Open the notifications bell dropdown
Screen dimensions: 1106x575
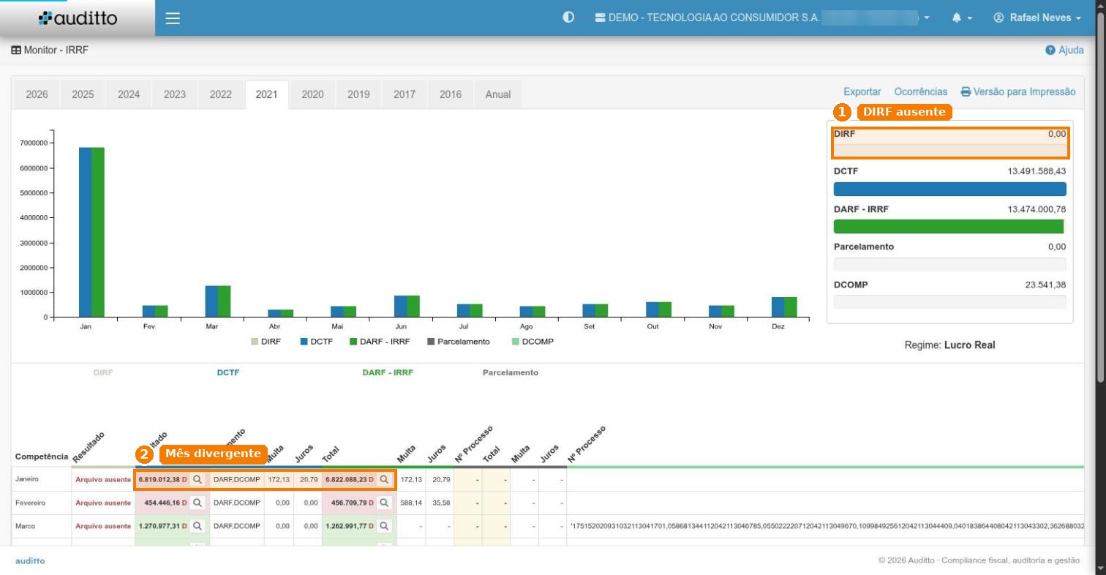coord(962,18)
